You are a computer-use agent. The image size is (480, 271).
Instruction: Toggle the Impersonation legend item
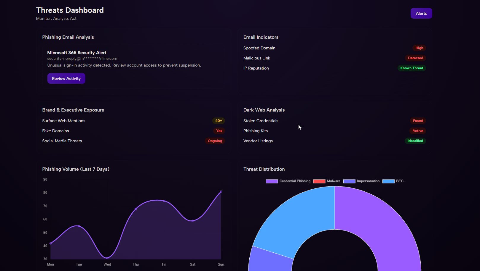(x=361, y=181)
